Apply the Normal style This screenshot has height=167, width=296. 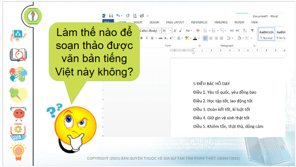pyautogui.click(x=266, y=34)
